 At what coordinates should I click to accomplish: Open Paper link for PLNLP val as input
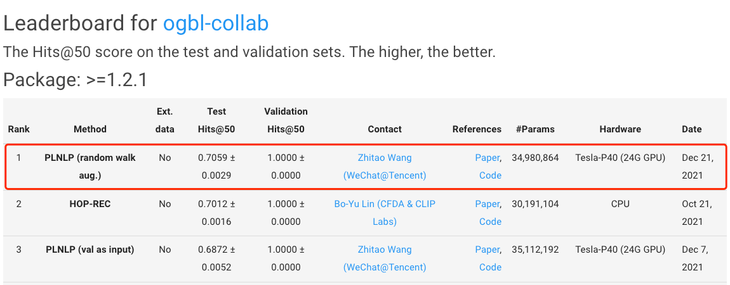[x=487, y=250]
